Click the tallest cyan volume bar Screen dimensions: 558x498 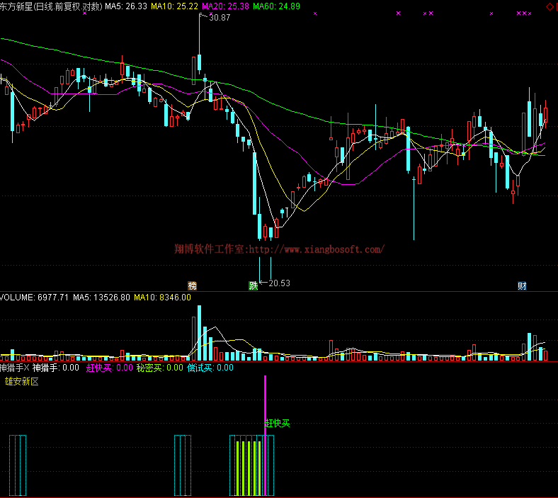coord(199,333)
